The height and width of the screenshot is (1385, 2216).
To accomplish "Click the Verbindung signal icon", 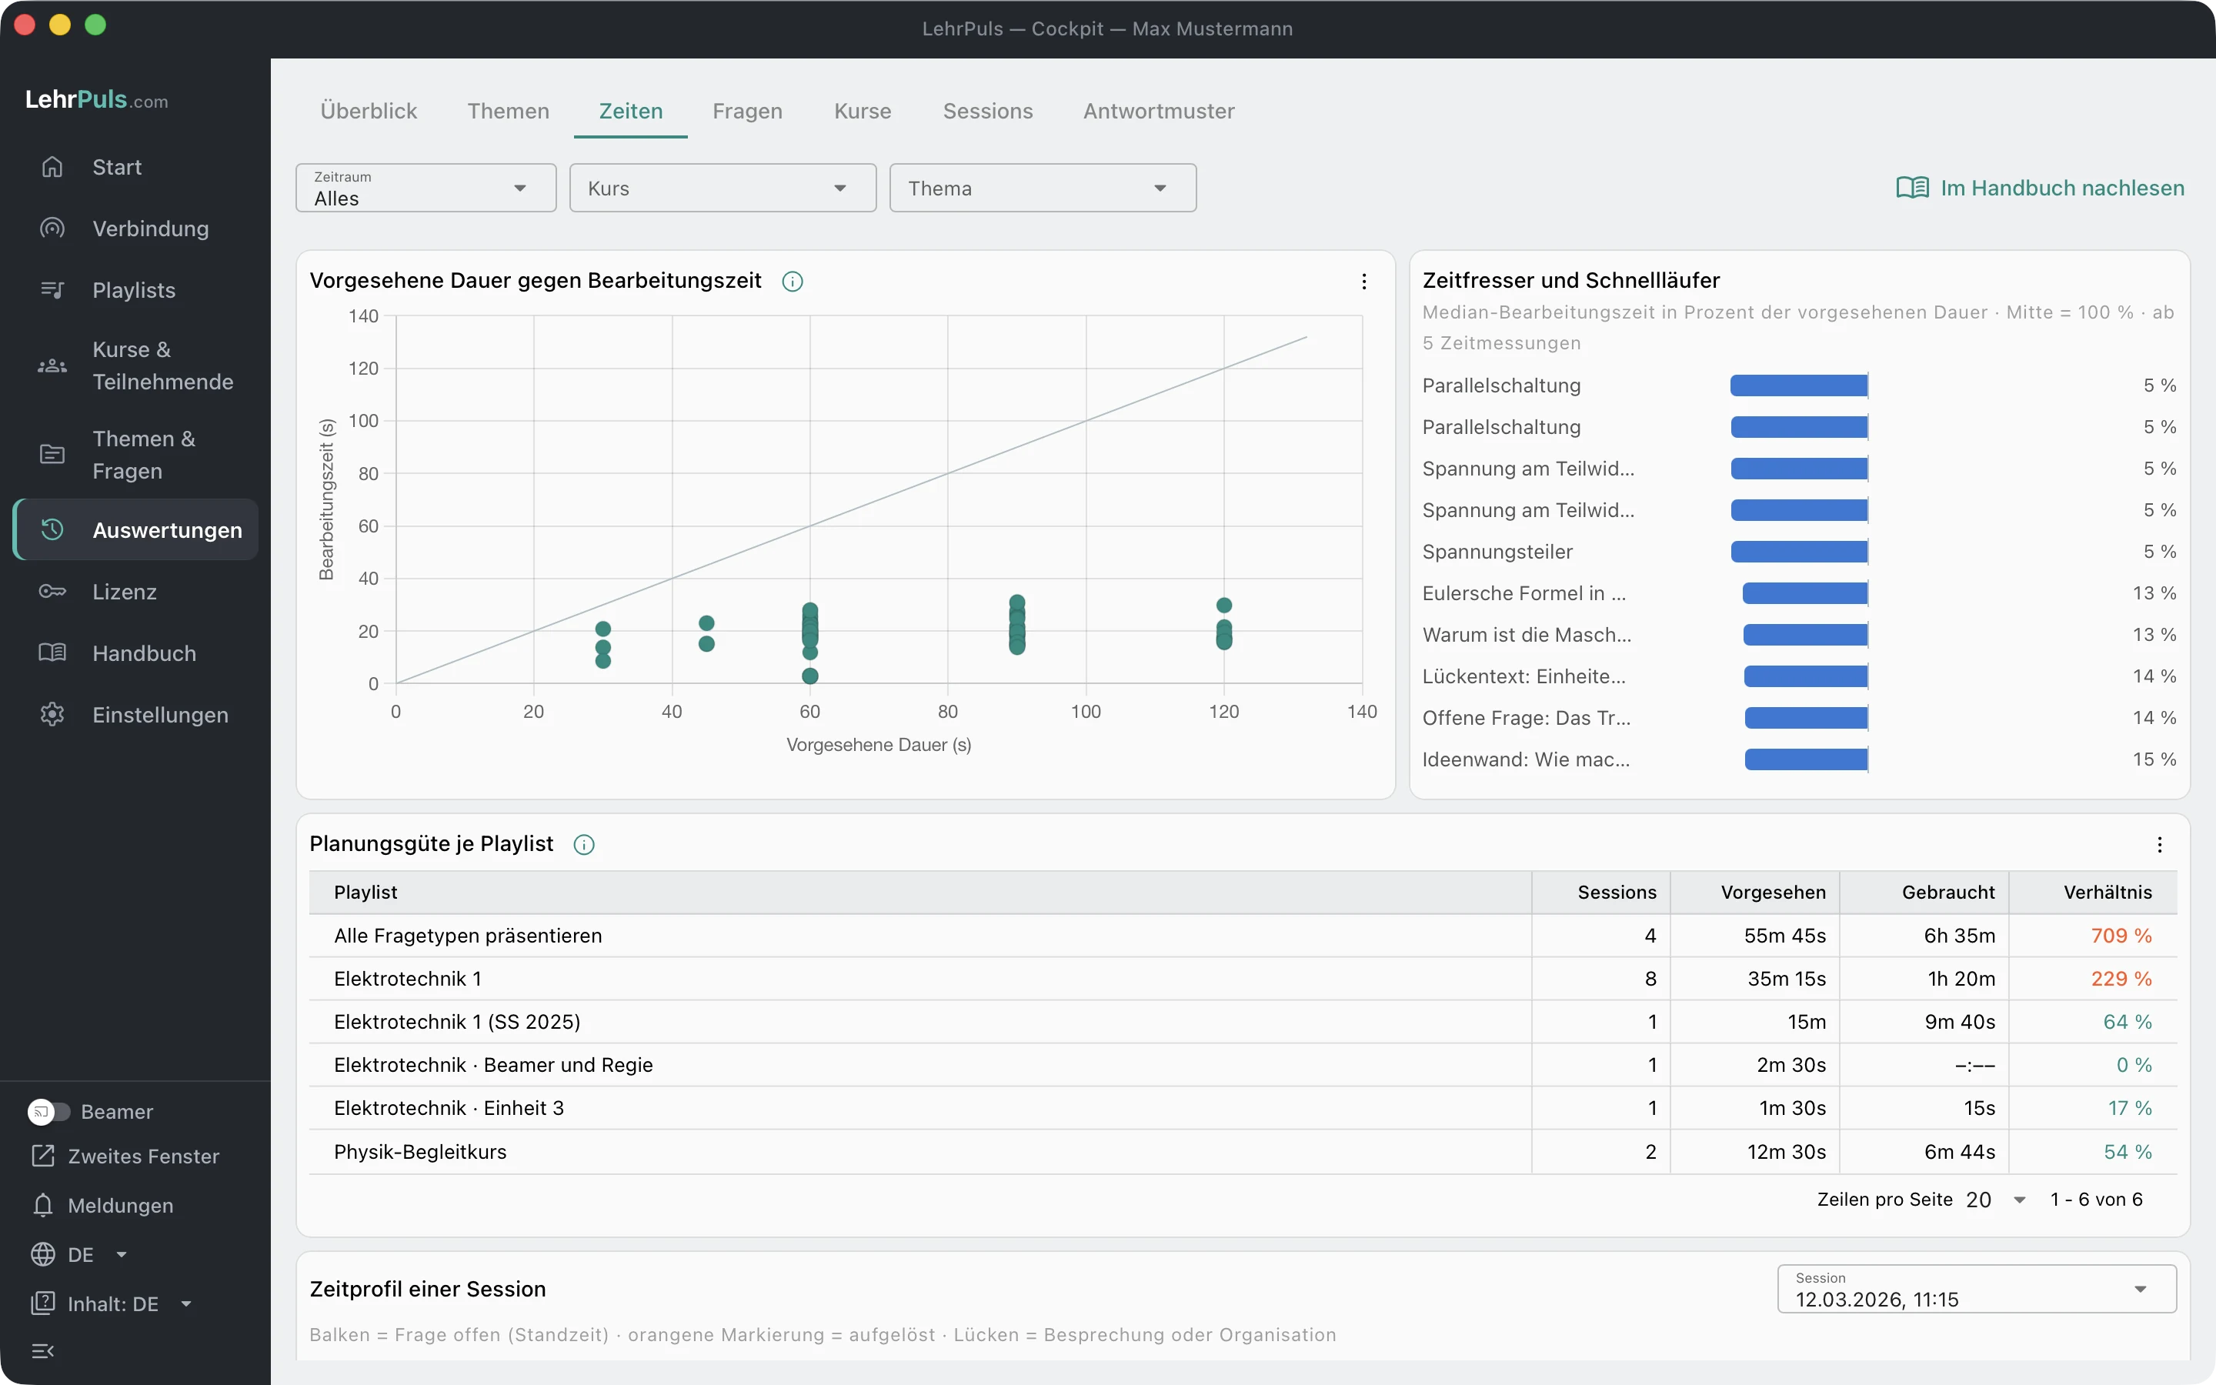I will click(x=52, y=228).
